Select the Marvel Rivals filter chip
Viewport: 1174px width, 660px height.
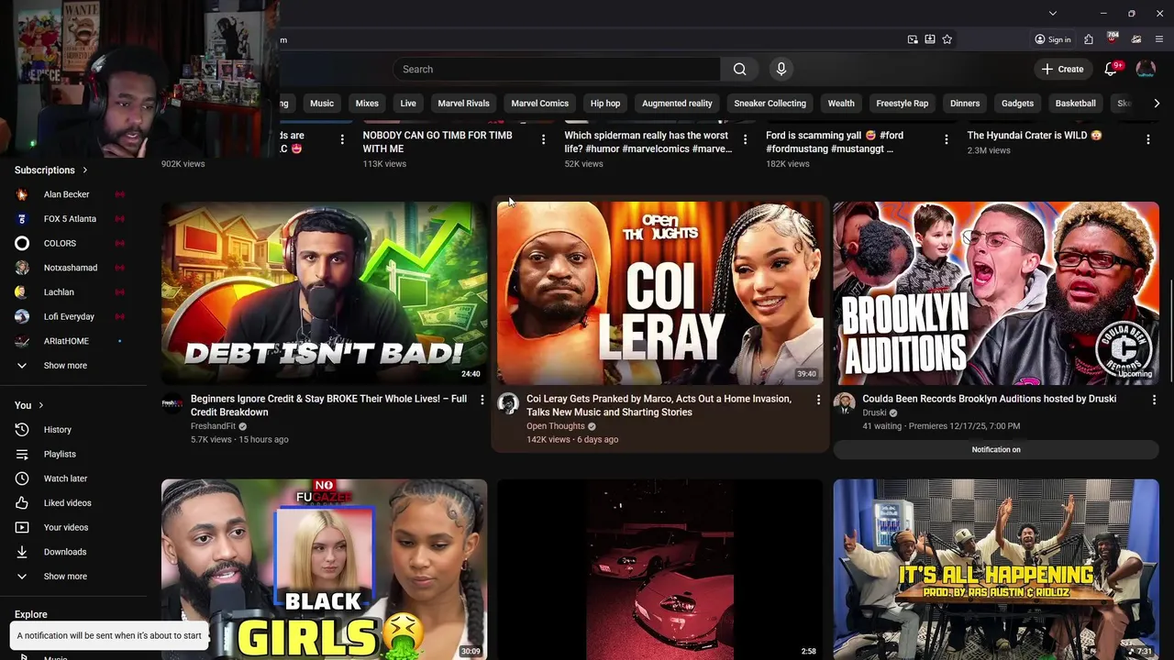[463, 104]
